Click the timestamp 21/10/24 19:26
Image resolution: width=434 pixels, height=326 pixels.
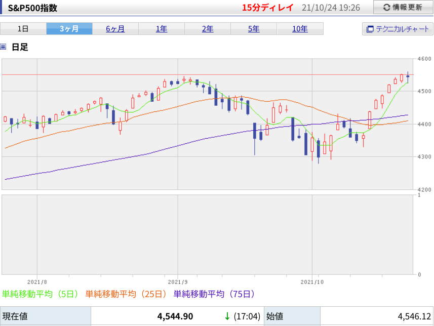click(x=331, y=8)
